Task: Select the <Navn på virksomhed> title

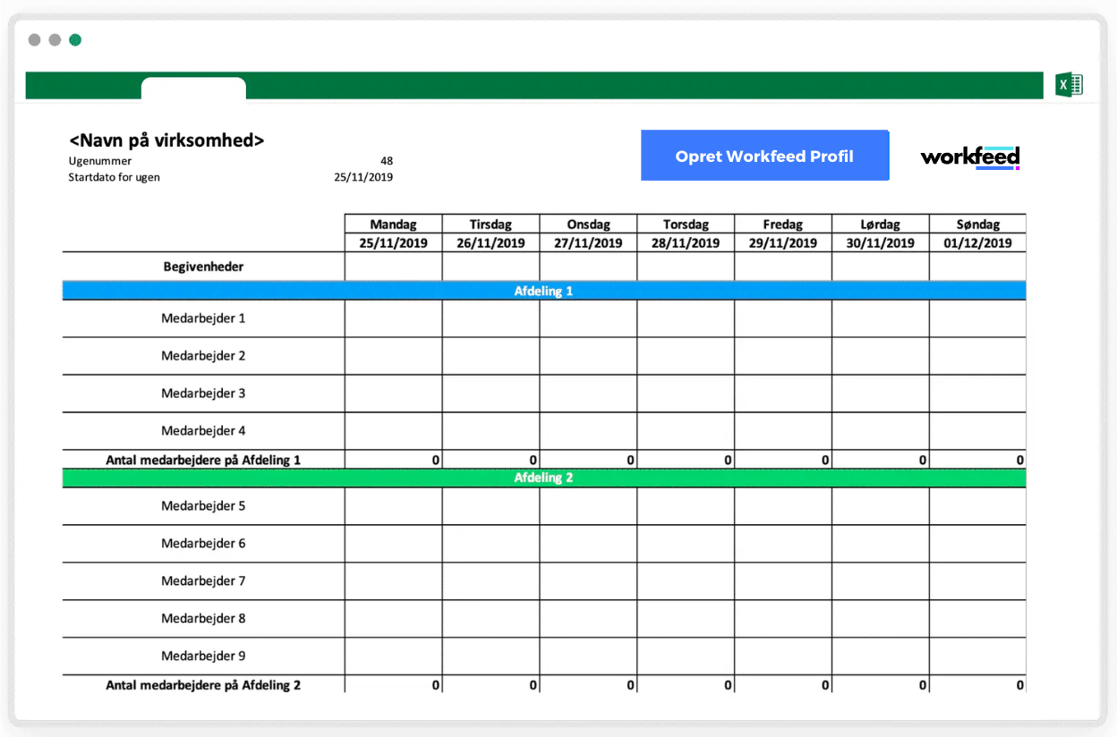Action: tap(166, 140)
